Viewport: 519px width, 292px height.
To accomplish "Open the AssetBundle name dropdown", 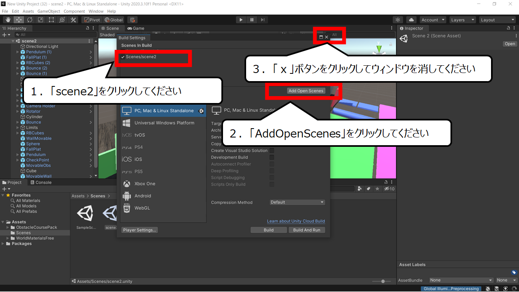I will 461,280.
